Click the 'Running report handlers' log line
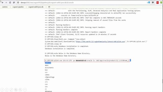 click(75, 27)
